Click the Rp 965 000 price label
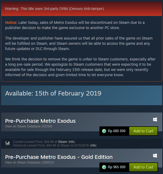The image size is (163, 174). coord(116,167)
